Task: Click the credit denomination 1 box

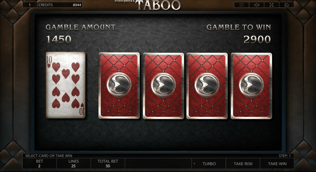Action: point(30,5)
